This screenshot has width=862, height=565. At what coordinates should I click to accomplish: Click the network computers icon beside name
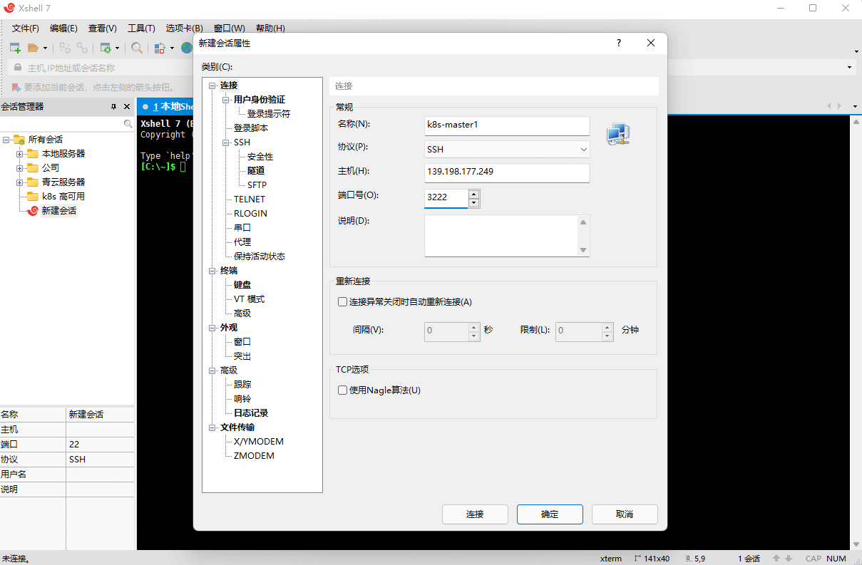[x=617, y=134]
